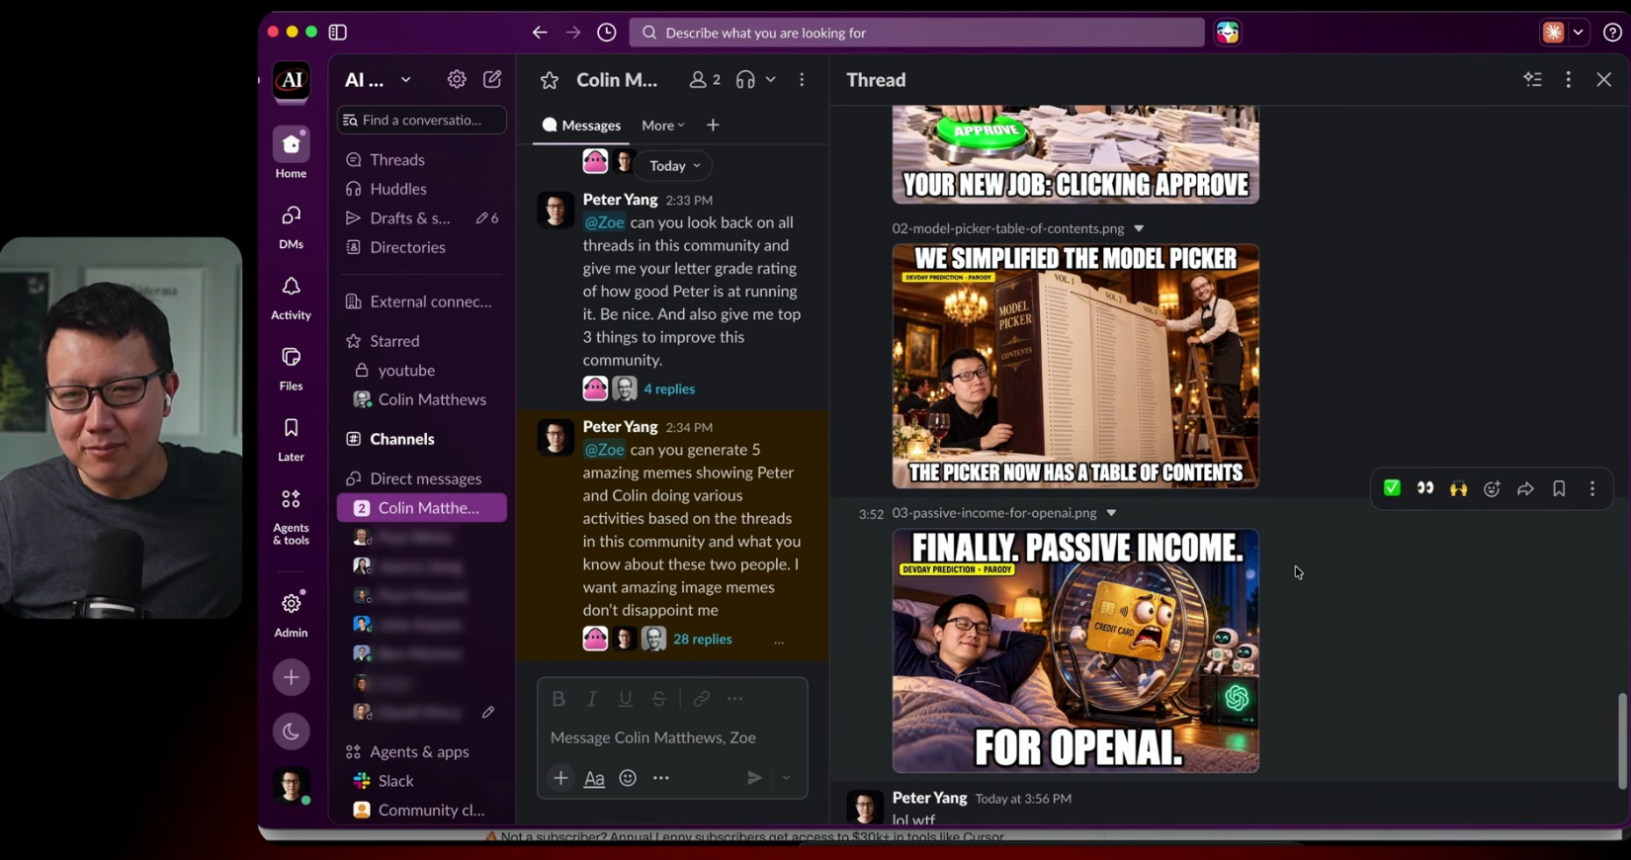Add a reaction to the message
1631x860 pixels.
click(x=1493, y=488)
